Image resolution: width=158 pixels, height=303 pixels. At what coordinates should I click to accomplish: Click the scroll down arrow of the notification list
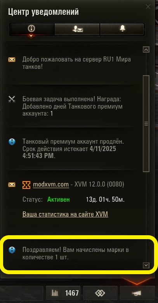[x=146, y=265]
